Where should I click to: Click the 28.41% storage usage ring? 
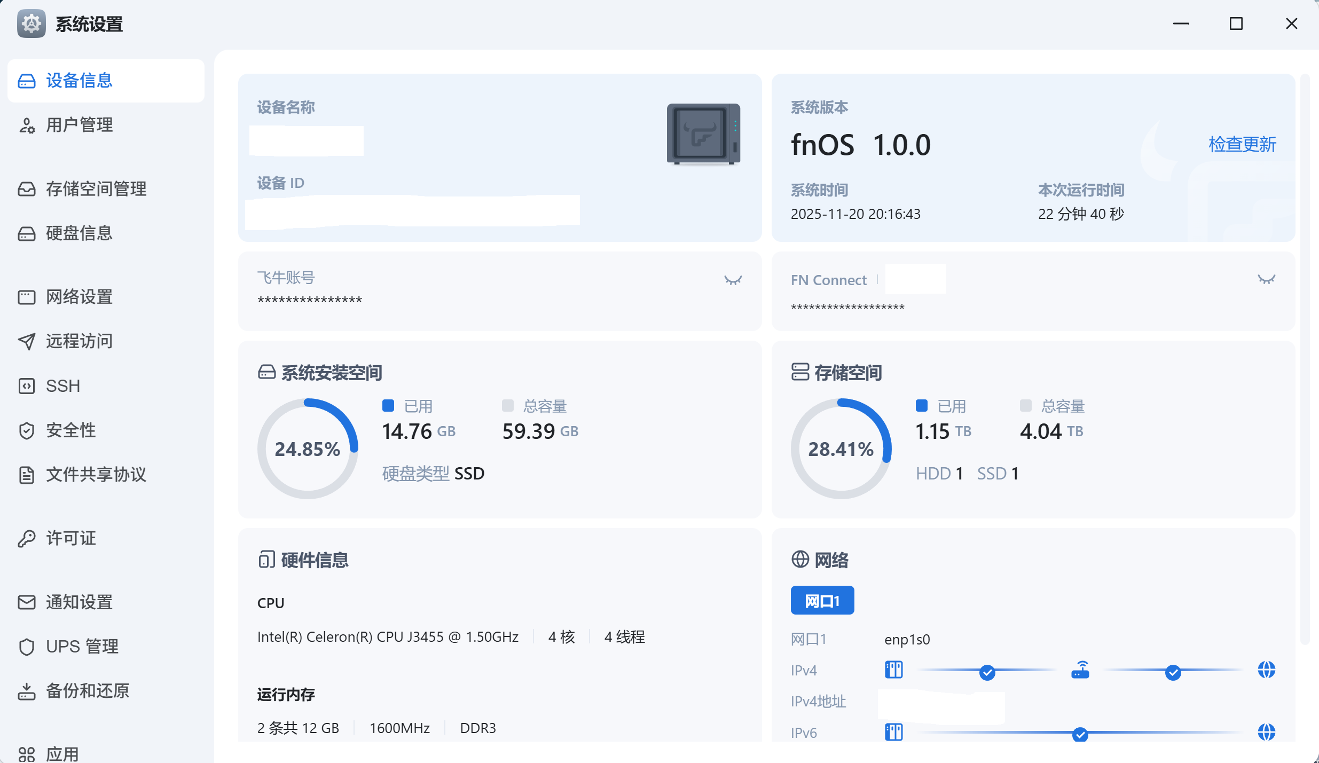tap(841, 449)
